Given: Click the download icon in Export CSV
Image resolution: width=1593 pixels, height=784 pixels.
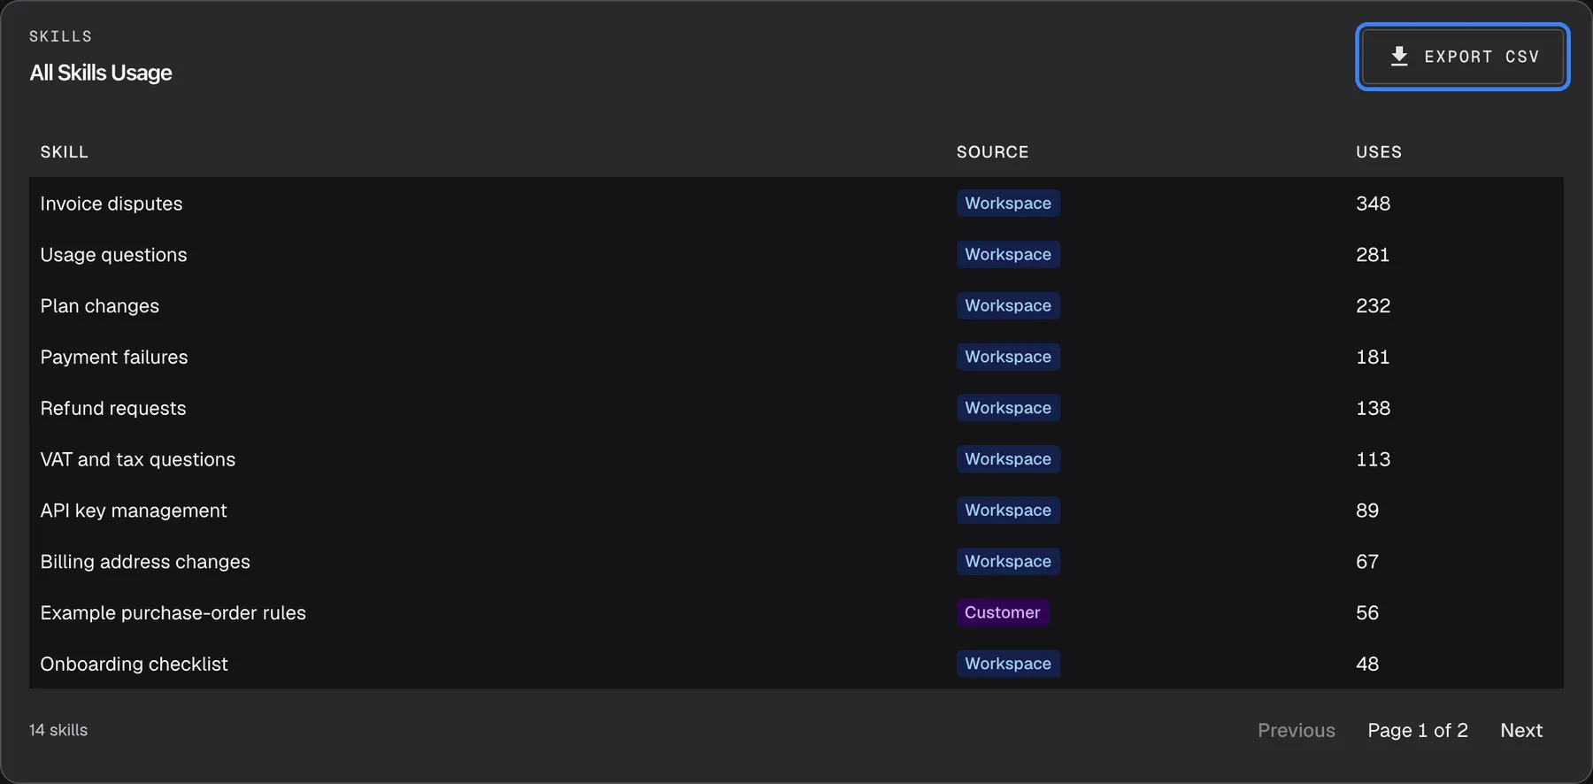Looking at the screenshot, I should click(x=1398, y=57).
